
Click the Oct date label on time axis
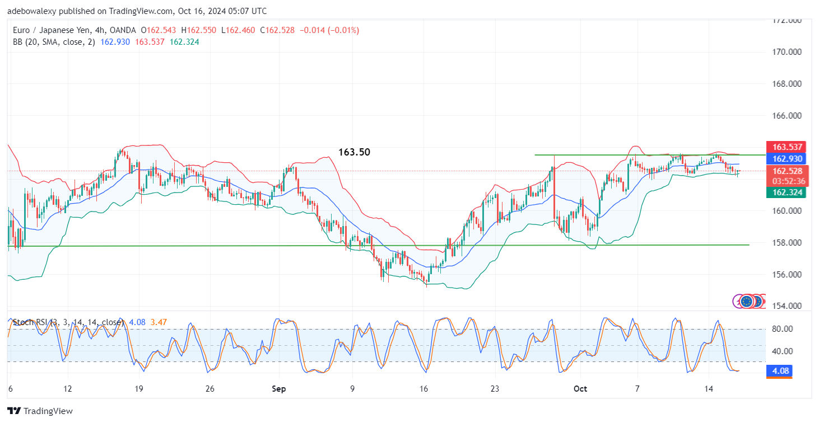coord(581,389)
